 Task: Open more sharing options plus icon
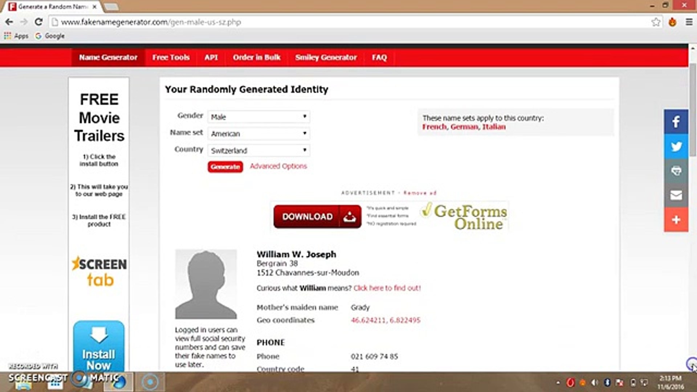tap(676, 220)
